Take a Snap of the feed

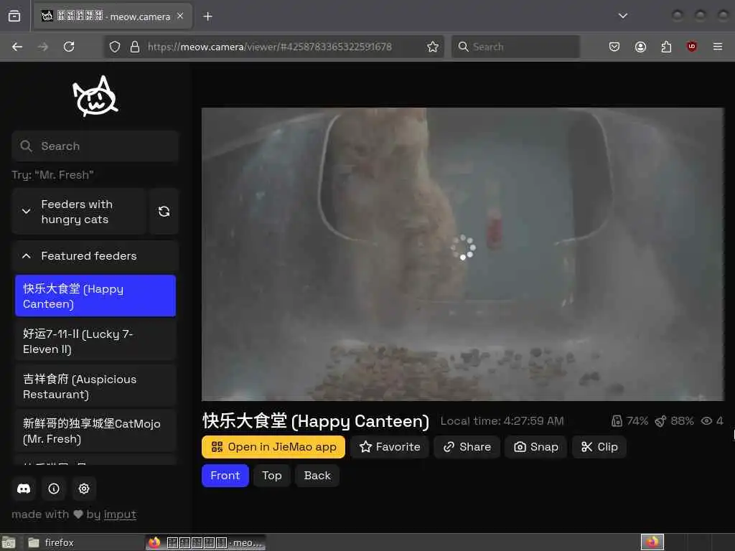(x=536, y=447)
